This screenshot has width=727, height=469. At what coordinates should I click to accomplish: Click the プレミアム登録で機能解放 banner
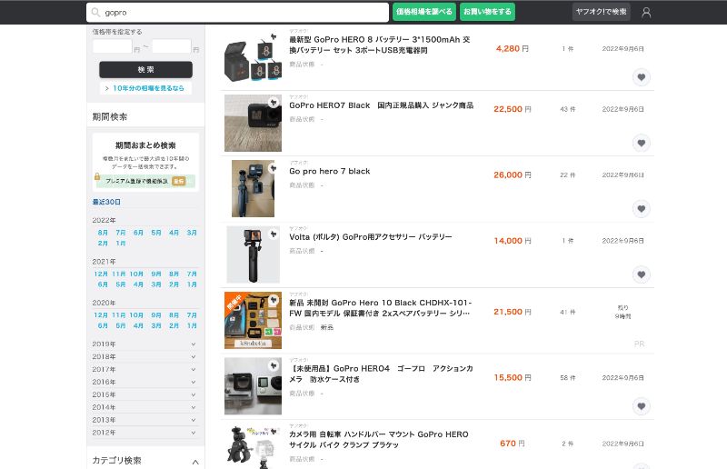[x=145, y=181]
